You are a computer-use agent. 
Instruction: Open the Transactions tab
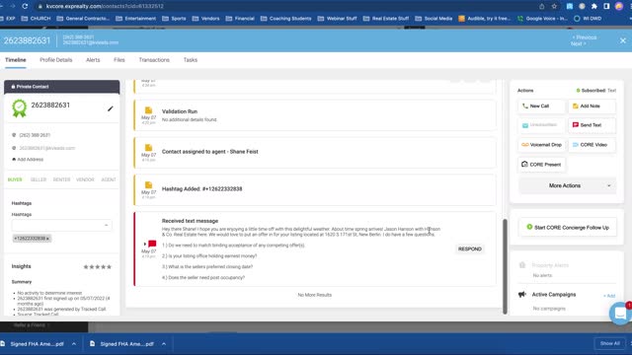[154, 60]
